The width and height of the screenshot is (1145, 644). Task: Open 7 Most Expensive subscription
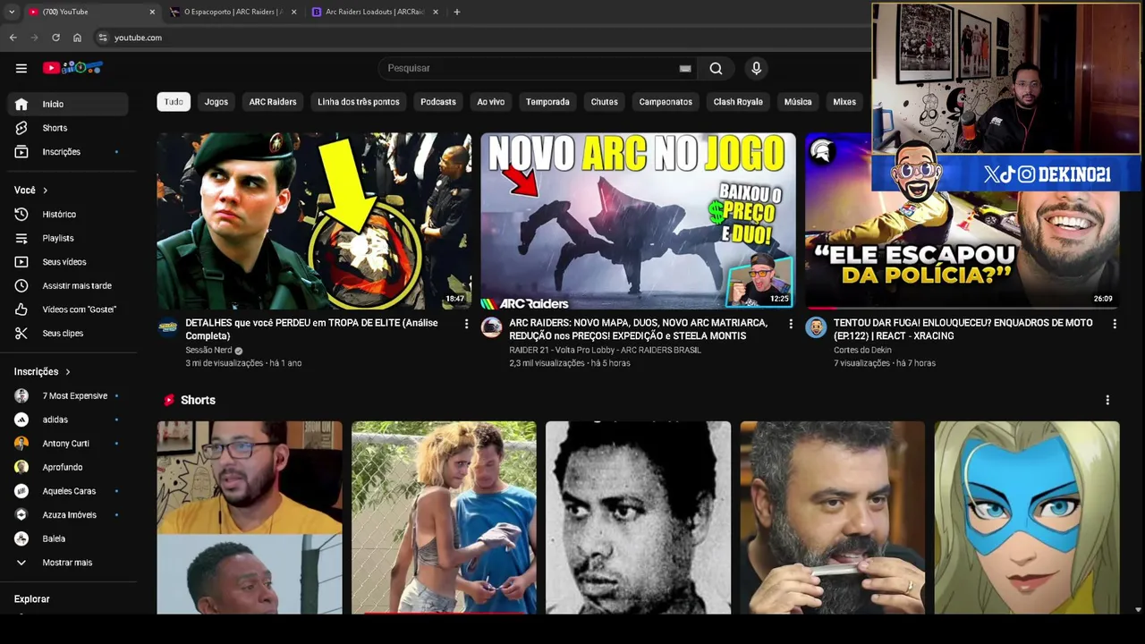click(67, 395)
